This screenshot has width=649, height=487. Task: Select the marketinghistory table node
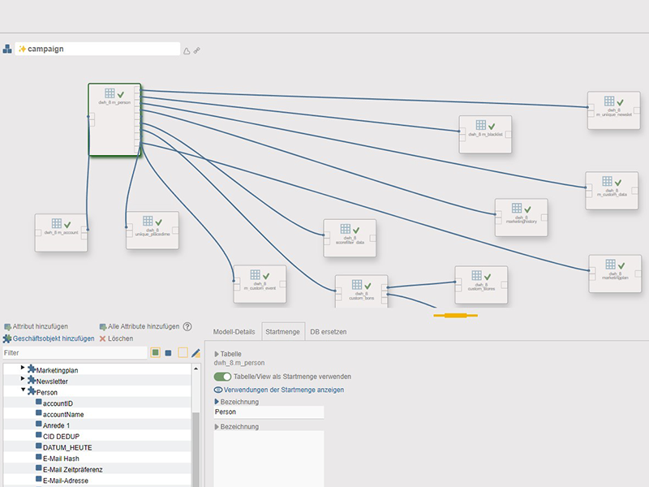(522, 218)
